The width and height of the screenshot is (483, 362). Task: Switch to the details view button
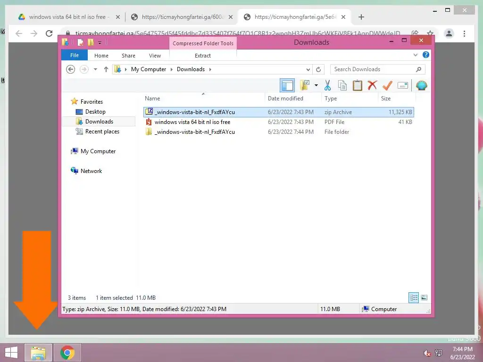(x=413, y=297)
